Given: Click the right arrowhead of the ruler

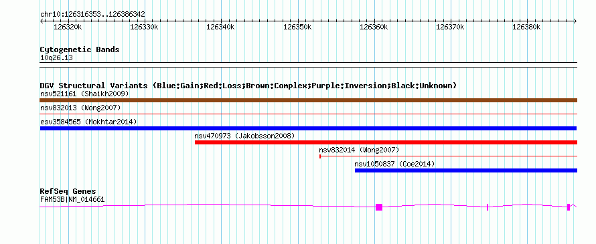Looking at the screenshot, I should [x=575, y=21].
